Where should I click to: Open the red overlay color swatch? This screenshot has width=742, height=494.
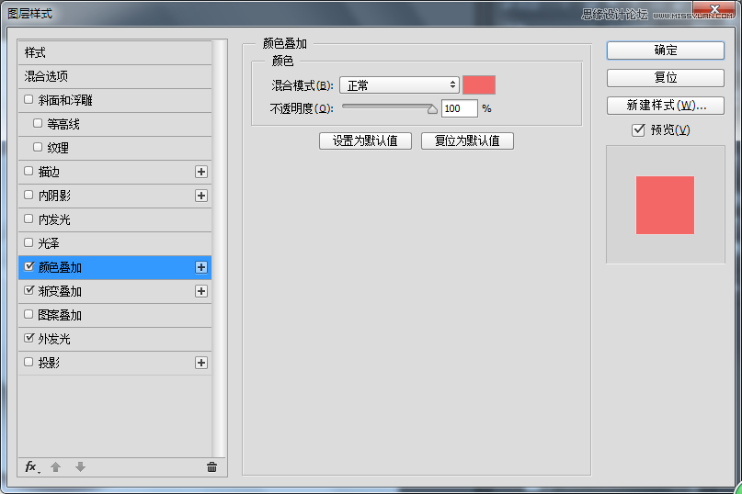(x=479, y=85)
